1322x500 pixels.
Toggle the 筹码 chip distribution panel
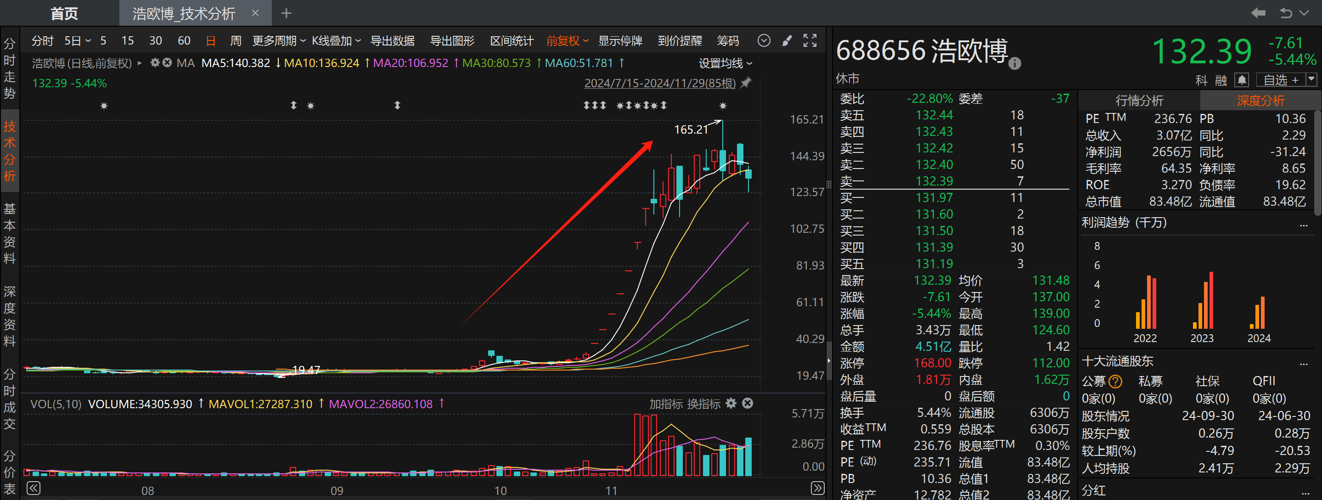tap(728, 40)
